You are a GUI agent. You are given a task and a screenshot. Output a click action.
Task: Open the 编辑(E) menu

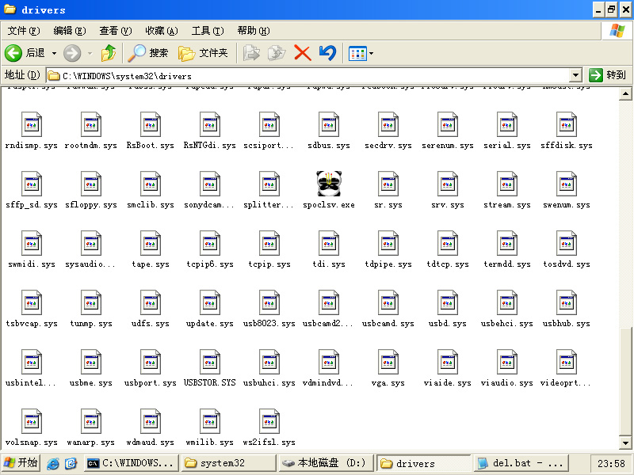70,31
